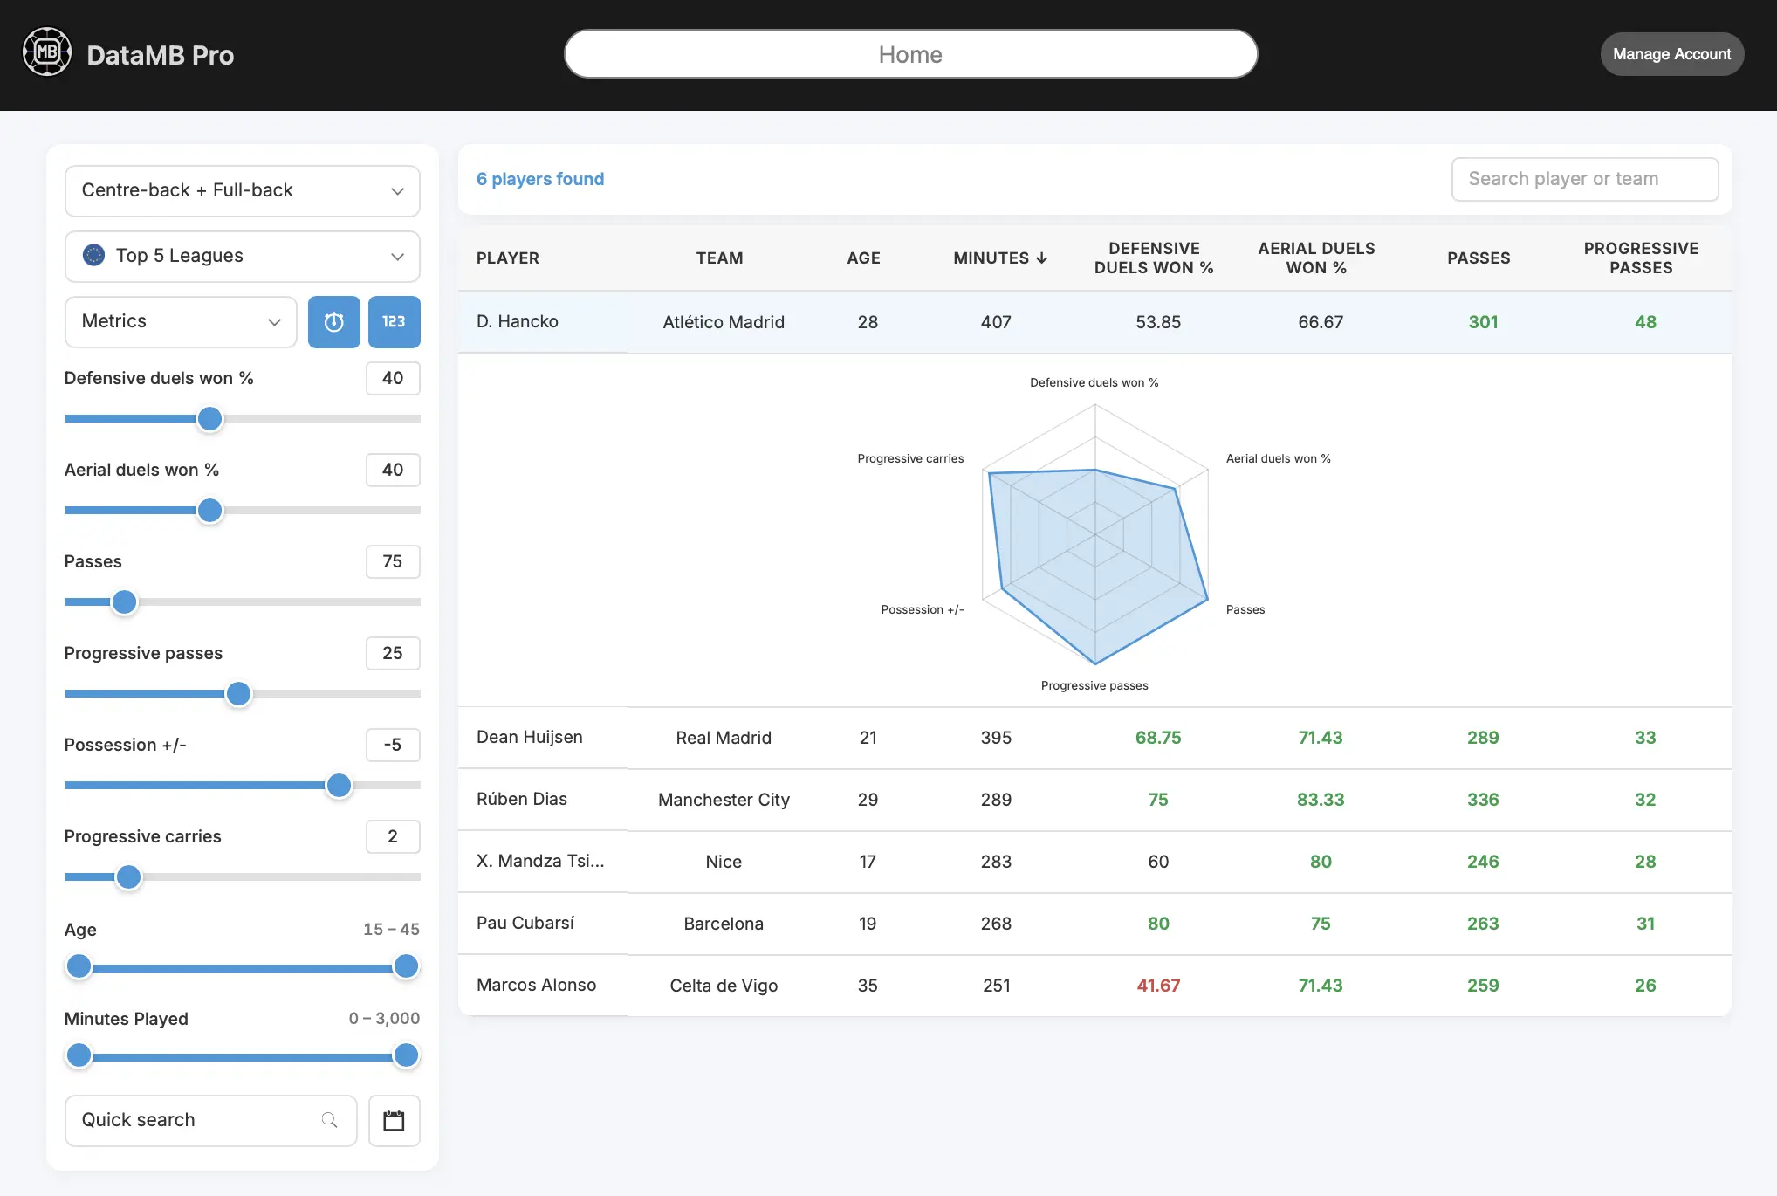
Task: Toggle the per-90 timer icon button
Action: point(334,322)
